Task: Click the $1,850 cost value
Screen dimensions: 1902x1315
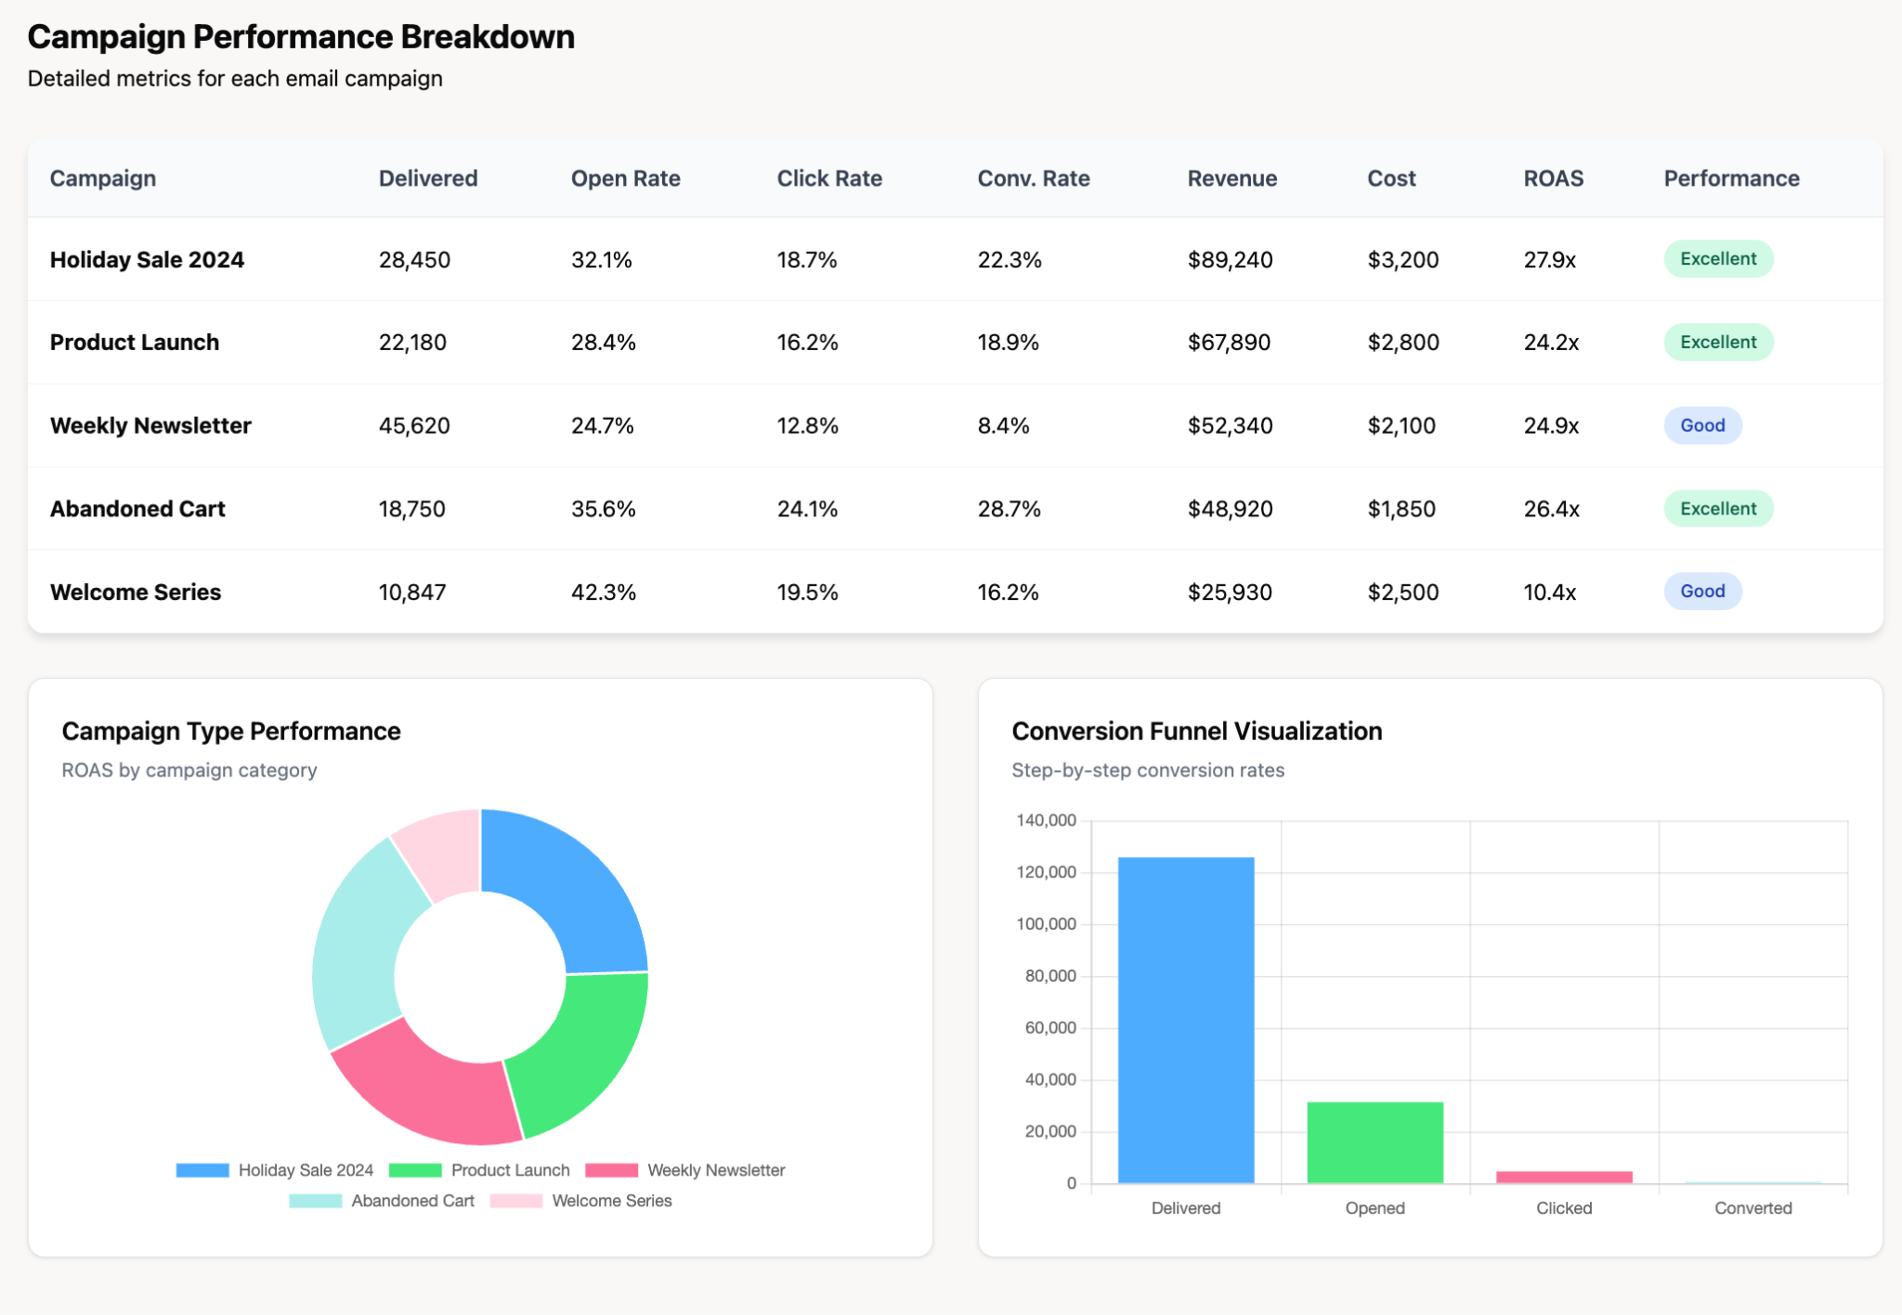Action: point(1401,509)
